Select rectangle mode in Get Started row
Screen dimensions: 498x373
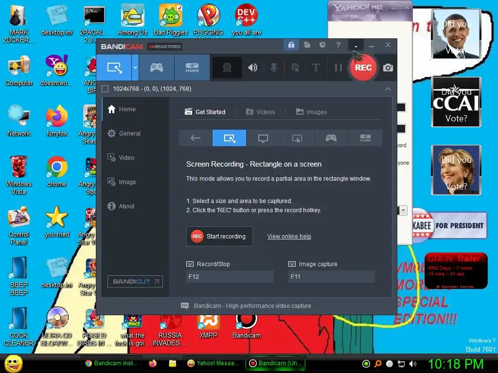click(230, 138)
